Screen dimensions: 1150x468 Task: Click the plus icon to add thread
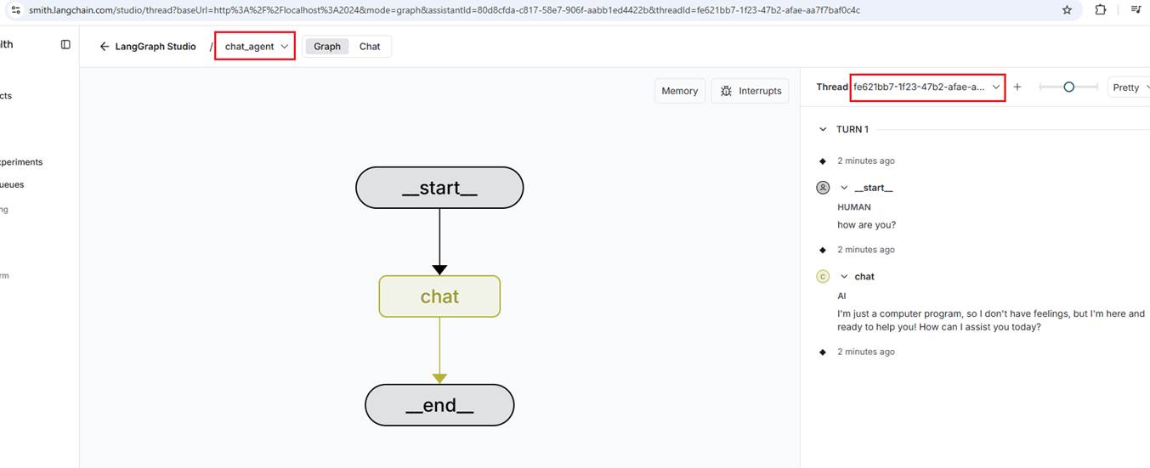pos(1017,87)
